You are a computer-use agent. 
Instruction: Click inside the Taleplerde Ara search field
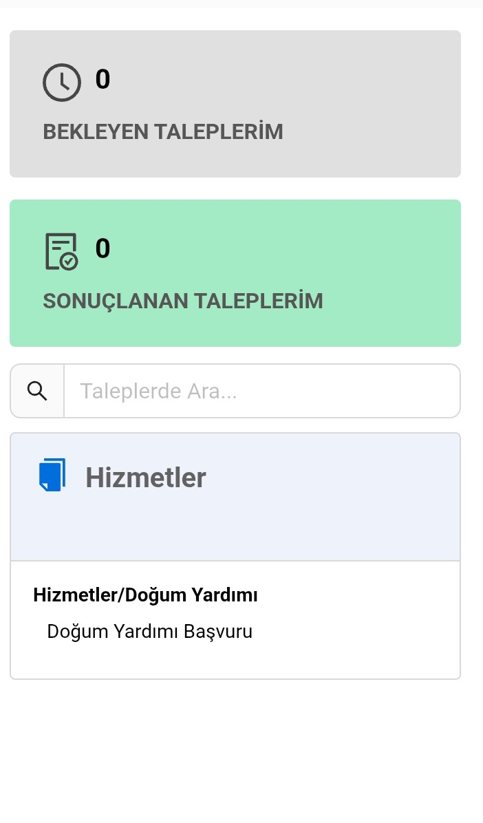(261, 390)
